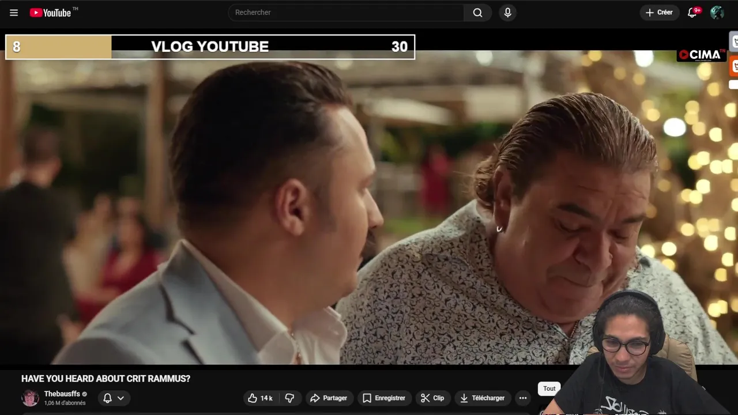Click the magnifying glass search button
The image size is (738, 415).
[477, 13]
